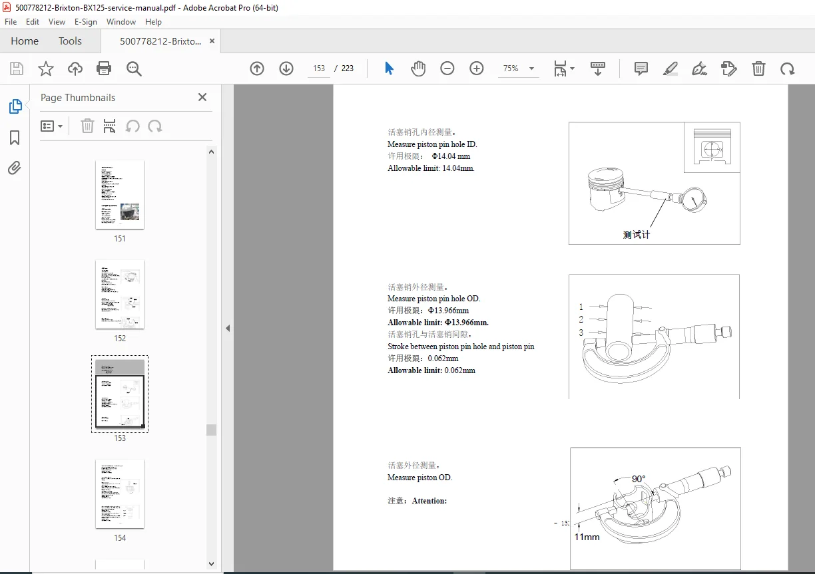Select page 151 thumbnail
Screen dimensions: 815x574
tap(120, 194)
